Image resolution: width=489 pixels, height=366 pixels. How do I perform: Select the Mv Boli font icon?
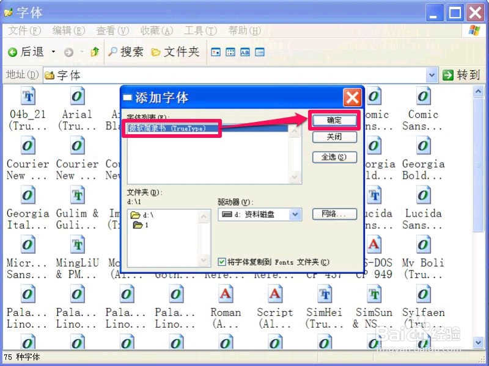(423, 245)
